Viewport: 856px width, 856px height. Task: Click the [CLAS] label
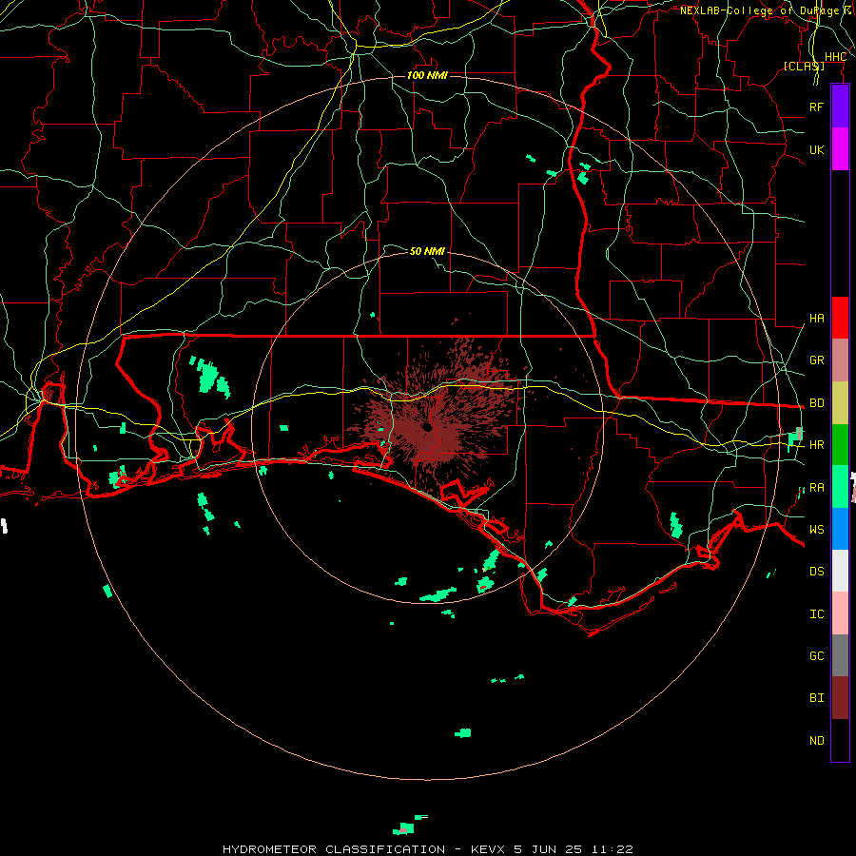pos(804,66)
